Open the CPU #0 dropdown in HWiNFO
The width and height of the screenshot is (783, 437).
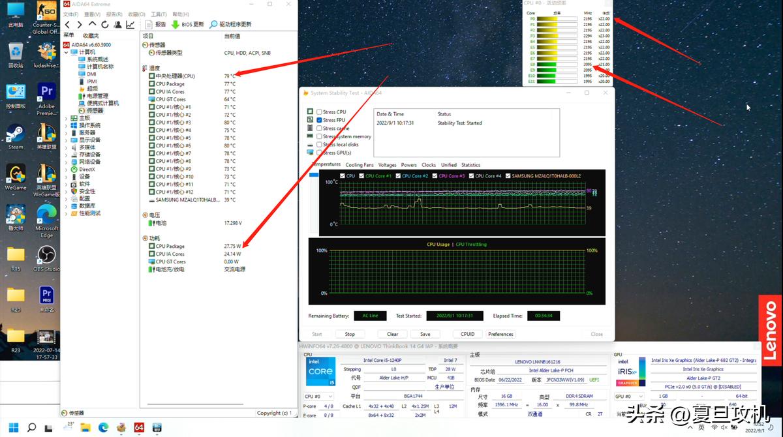[x=318, y=396]
